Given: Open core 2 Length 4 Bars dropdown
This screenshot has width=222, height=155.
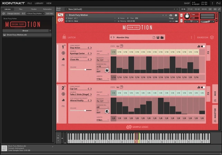Looking at the screenshot, I should 103,120.
